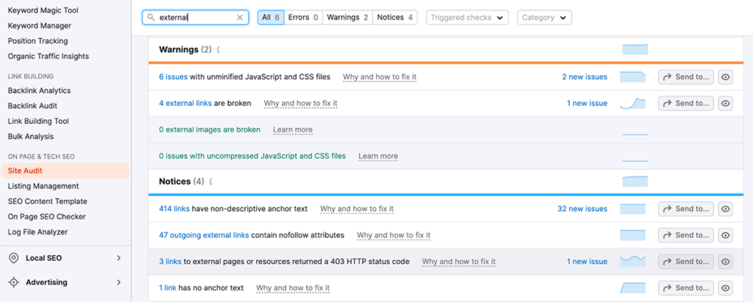Image resolution: width=753 pixels, height=302 pixels.
Task: Clear the search field with the X icon
Action: pos(240,18)
